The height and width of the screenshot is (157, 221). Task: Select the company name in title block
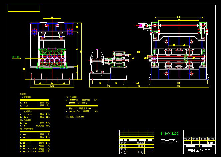(198, 151)
